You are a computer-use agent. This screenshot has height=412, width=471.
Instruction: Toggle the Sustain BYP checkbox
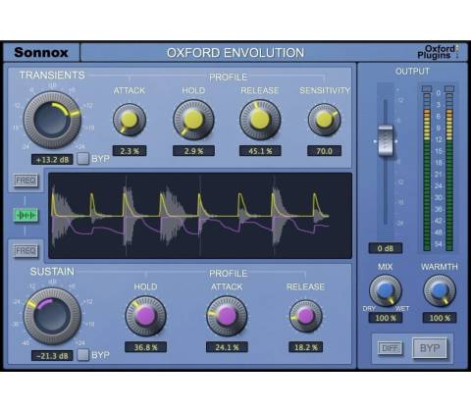pos(83,355)
